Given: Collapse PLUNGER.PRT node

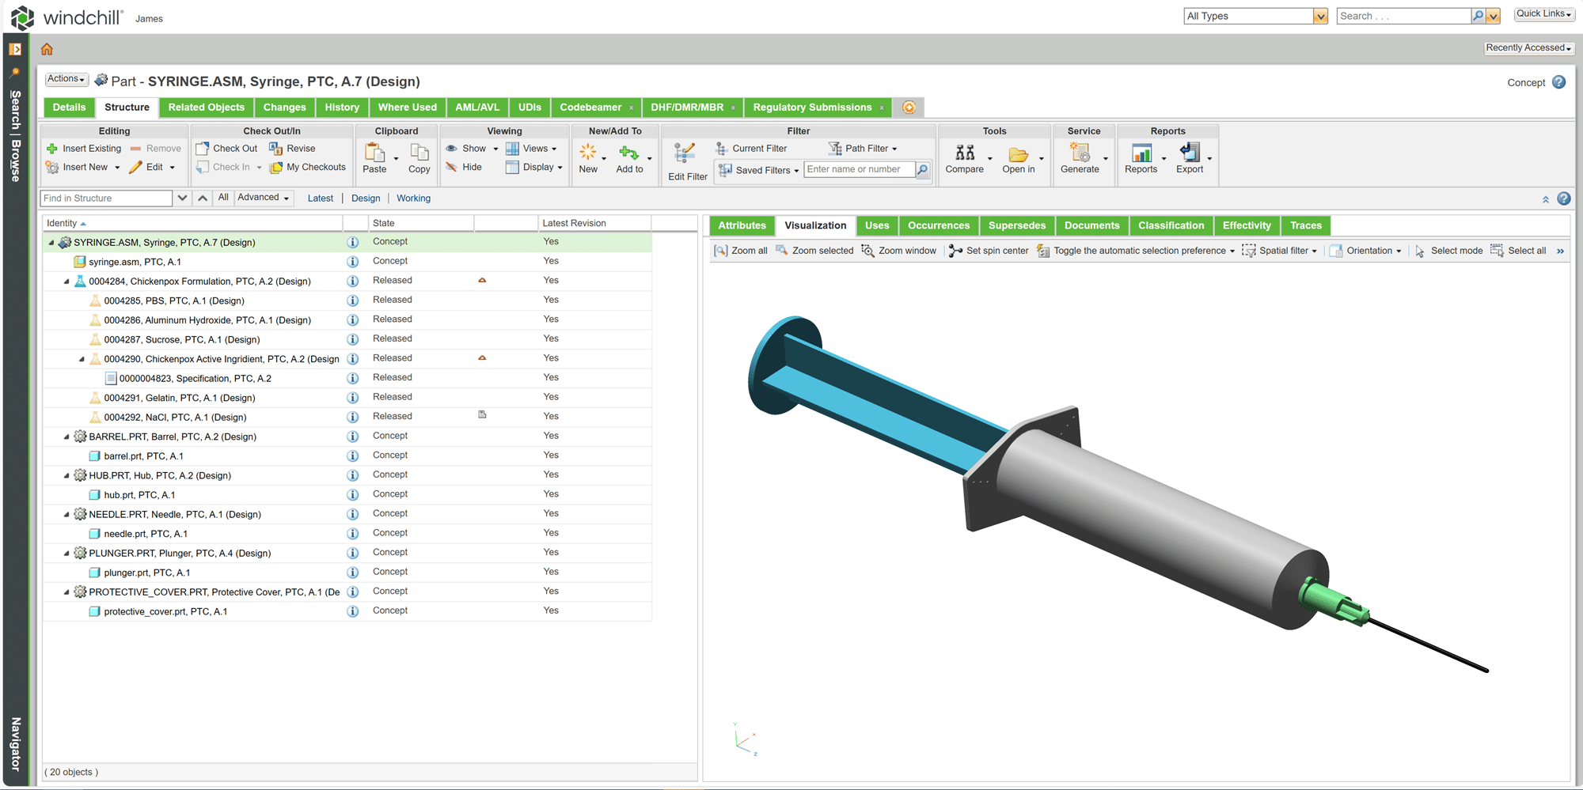Looking at the screenshot, I should [66, 554].
